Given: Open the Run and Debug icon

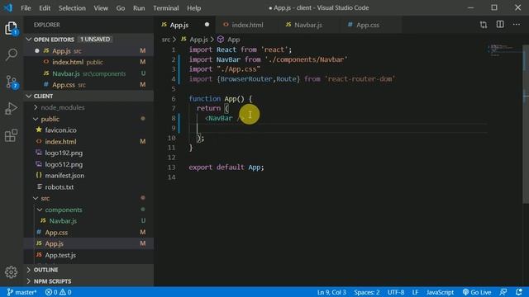Looking at the screenshot, I should pos(11,109).
